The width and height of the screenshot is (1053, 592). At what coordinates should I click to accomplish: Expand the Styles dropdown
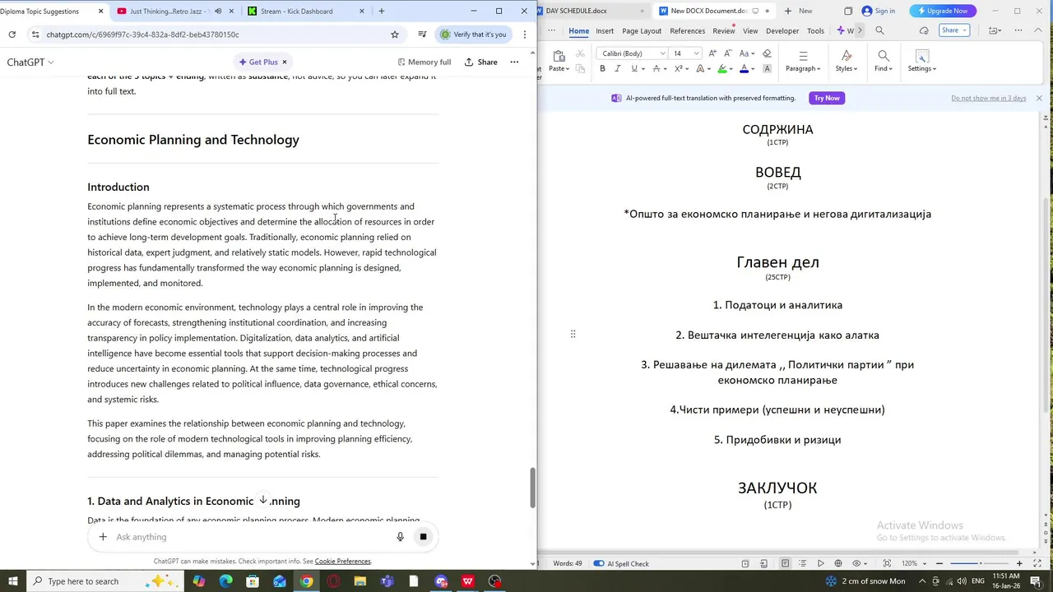(847, 68)
